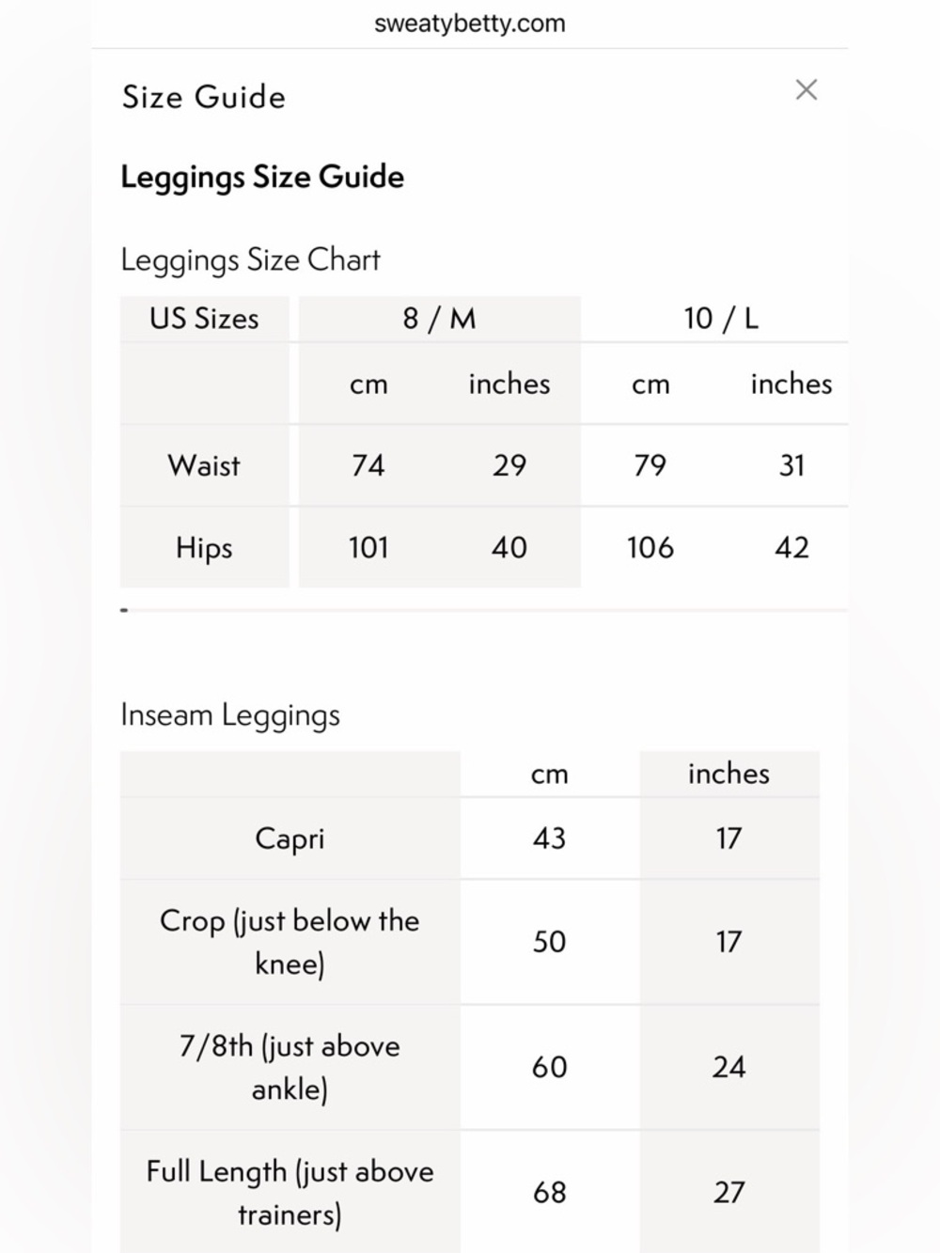
Task: Click the cm header in Inseam table
Action: click(x=550, y=775)
